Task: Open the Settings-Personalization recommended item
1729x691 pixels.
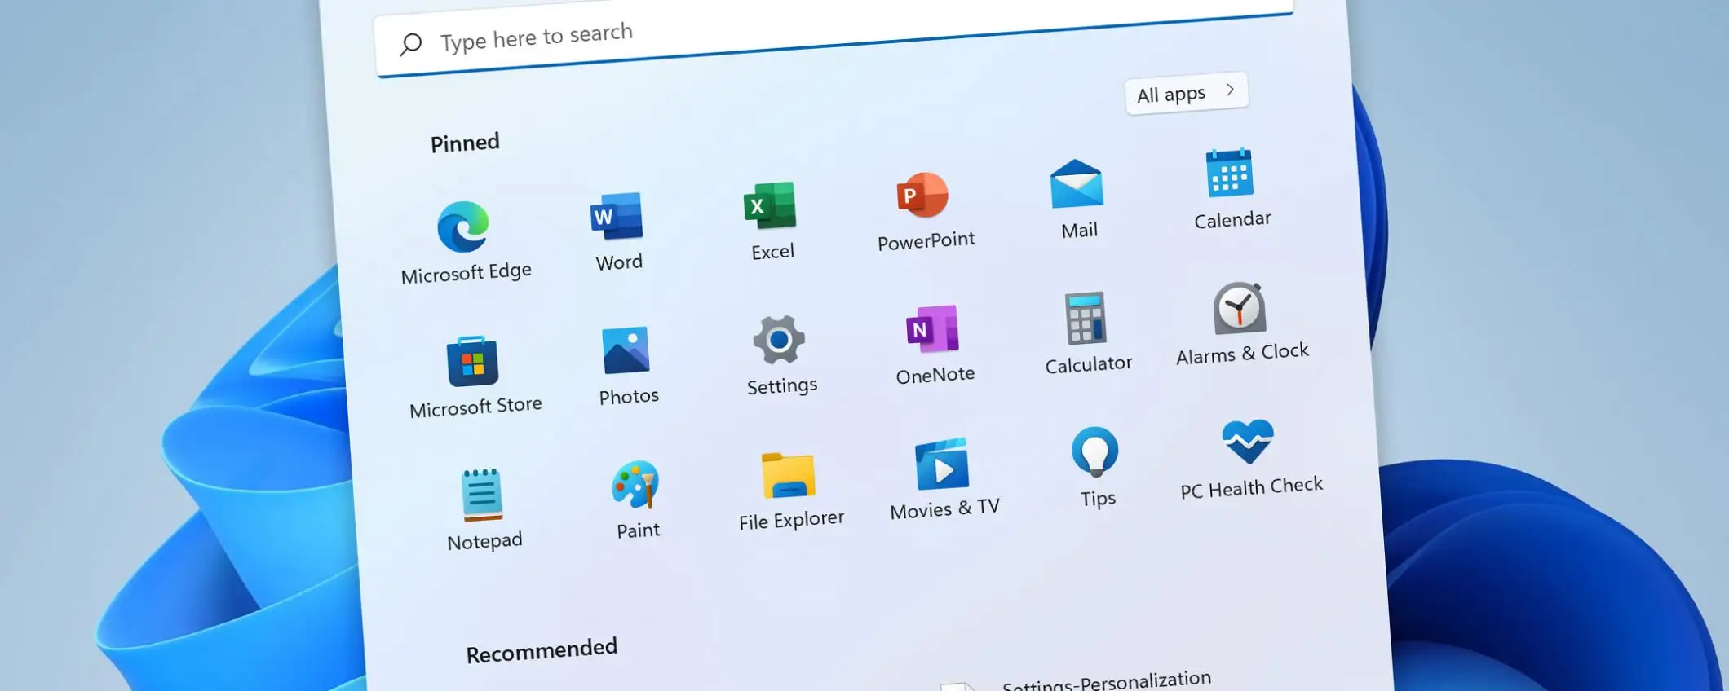Action: [x=1077, y=683]
